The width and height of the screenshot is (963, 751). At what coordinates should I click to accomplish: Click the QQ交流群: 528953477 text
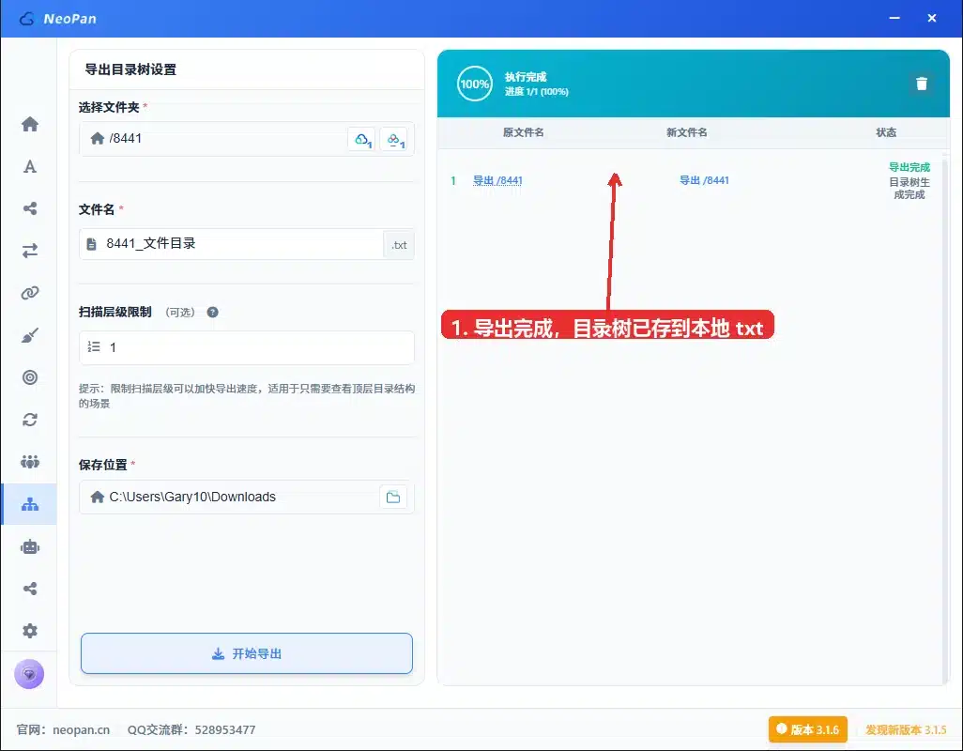191,729
